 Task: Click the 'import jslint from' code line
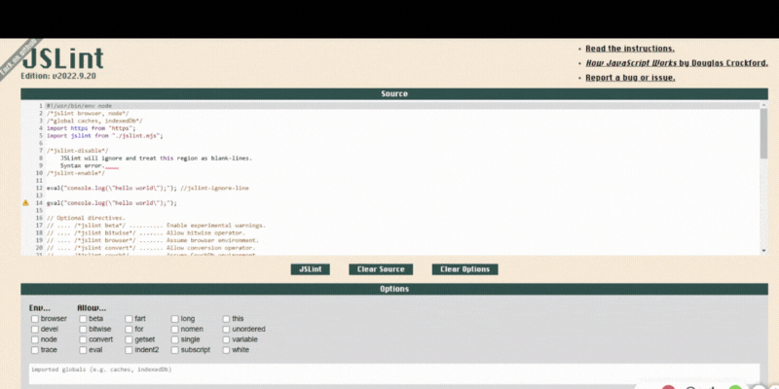coord(105,135)
